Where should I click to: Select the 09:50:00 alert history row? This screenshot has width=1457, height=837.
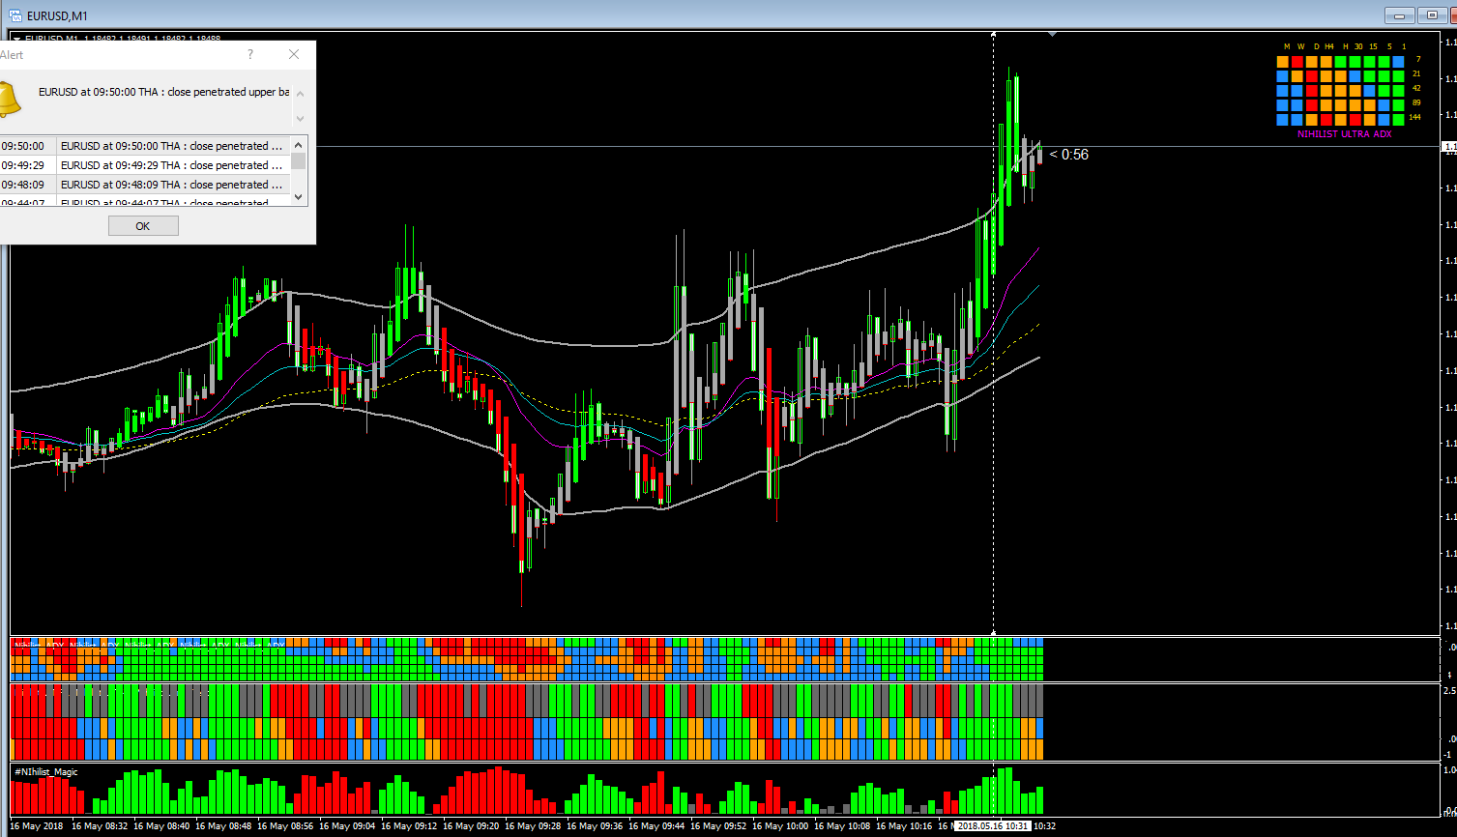[145, 146]
